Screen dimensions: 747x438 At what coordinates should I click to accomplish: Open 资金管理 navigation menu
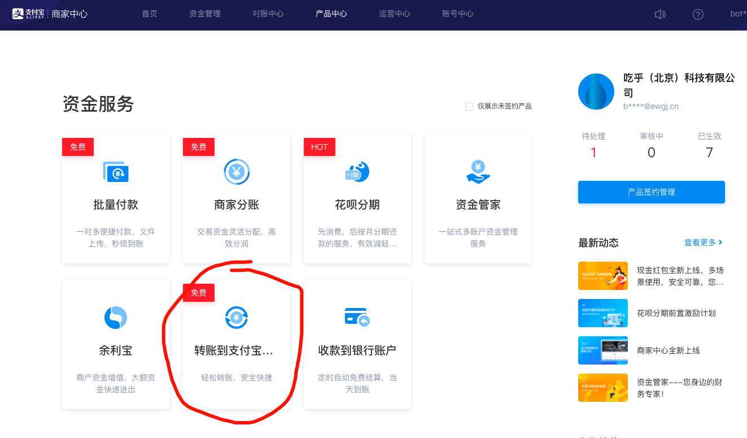[x=205, y=14]
